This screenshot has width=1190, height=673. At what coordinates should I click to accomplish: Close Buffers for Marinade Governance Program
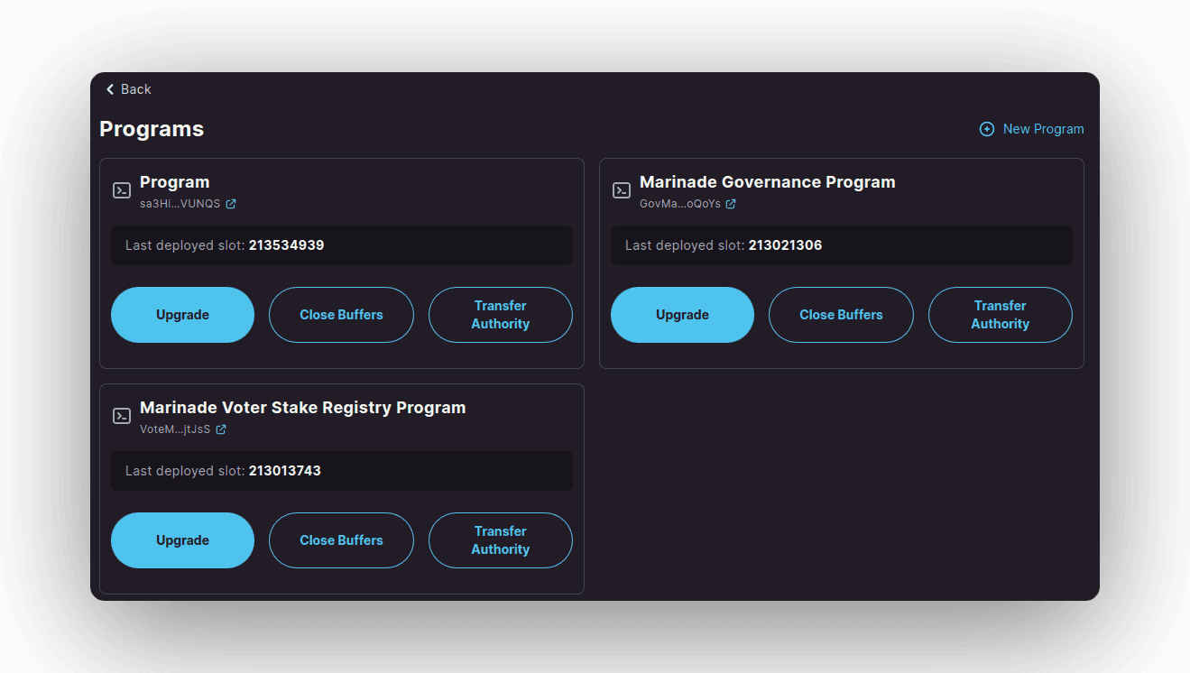point(841,315)
